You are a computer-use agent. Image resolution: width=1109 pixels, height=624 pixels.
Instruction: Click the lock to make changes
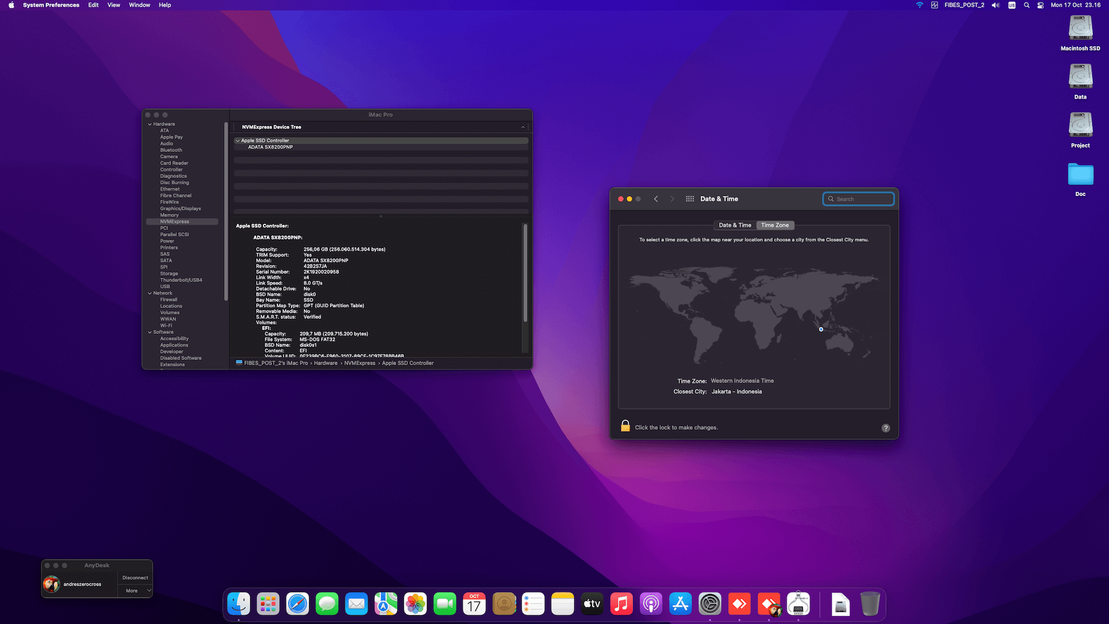[626, 426]
